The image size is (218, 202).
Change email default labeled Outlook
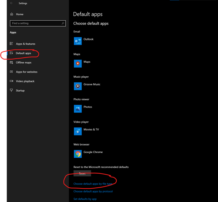[88, 39]
